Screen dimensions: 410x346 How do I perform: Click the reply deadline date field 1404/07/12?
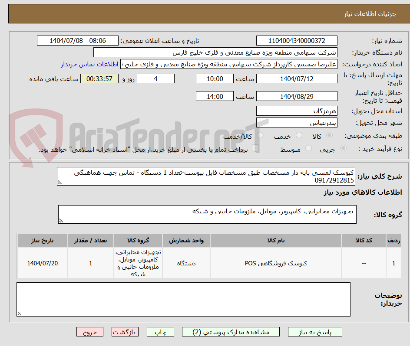297,78
